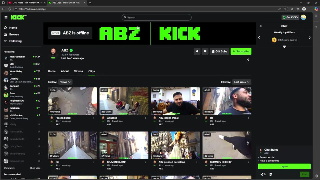Open notification bell for ABZ
Screen dimensions: 320x180
point(197,51)
